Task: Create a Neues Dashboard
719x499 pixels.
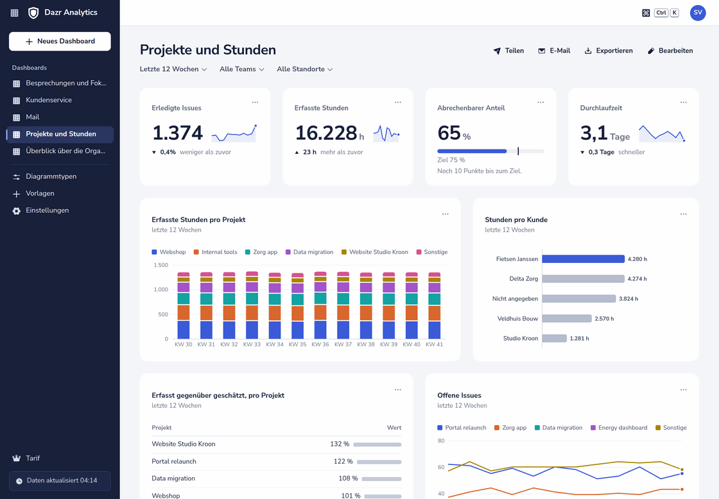Action: tap(60, 41)
